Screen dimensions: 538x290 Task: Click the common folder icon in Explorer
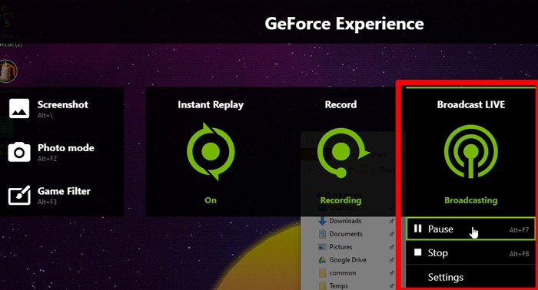tap(322, 273)
